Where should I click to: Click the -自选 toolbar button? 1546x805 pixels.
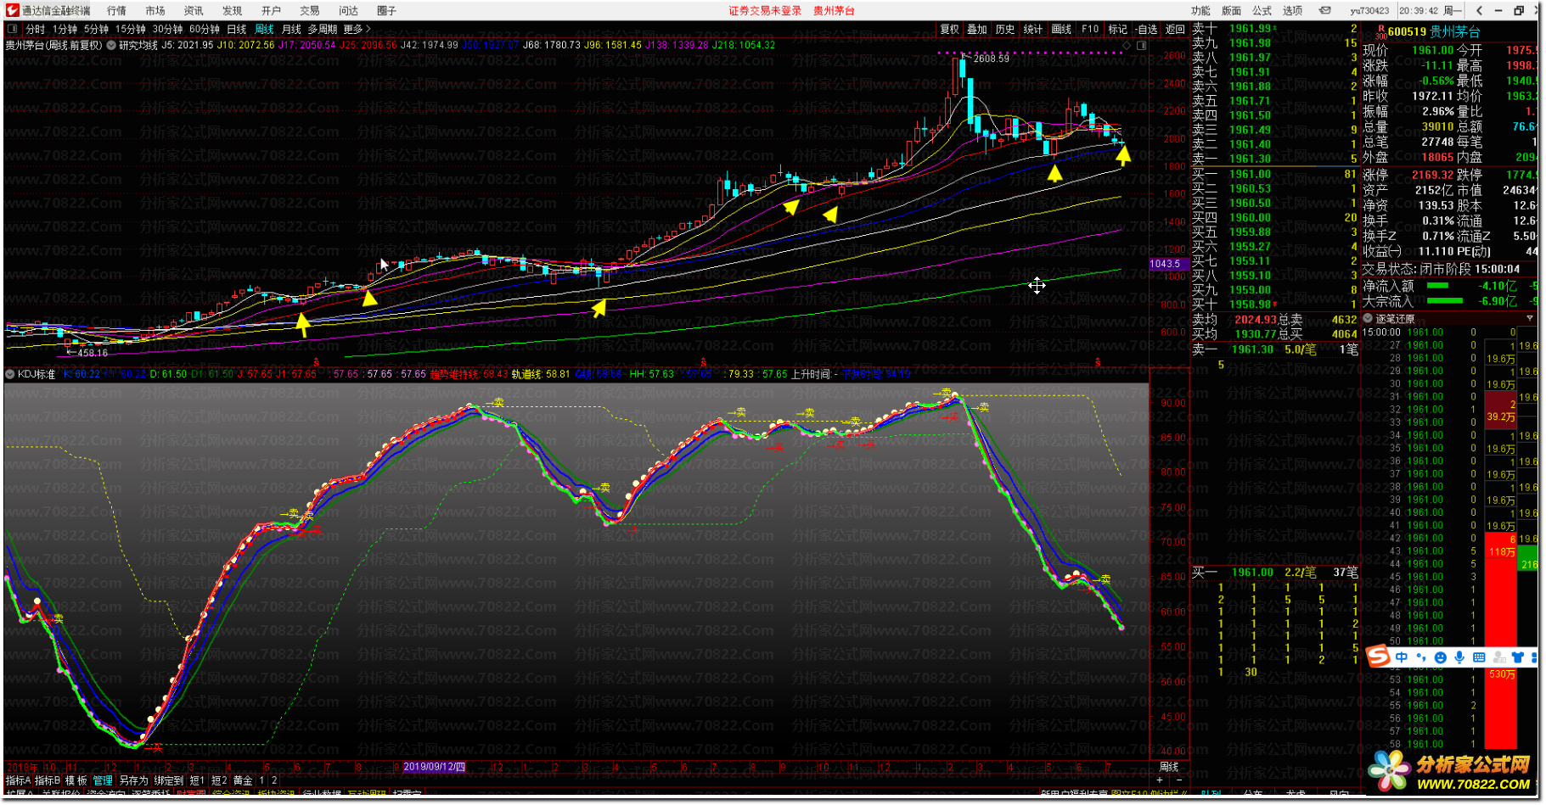[1146, 29]
